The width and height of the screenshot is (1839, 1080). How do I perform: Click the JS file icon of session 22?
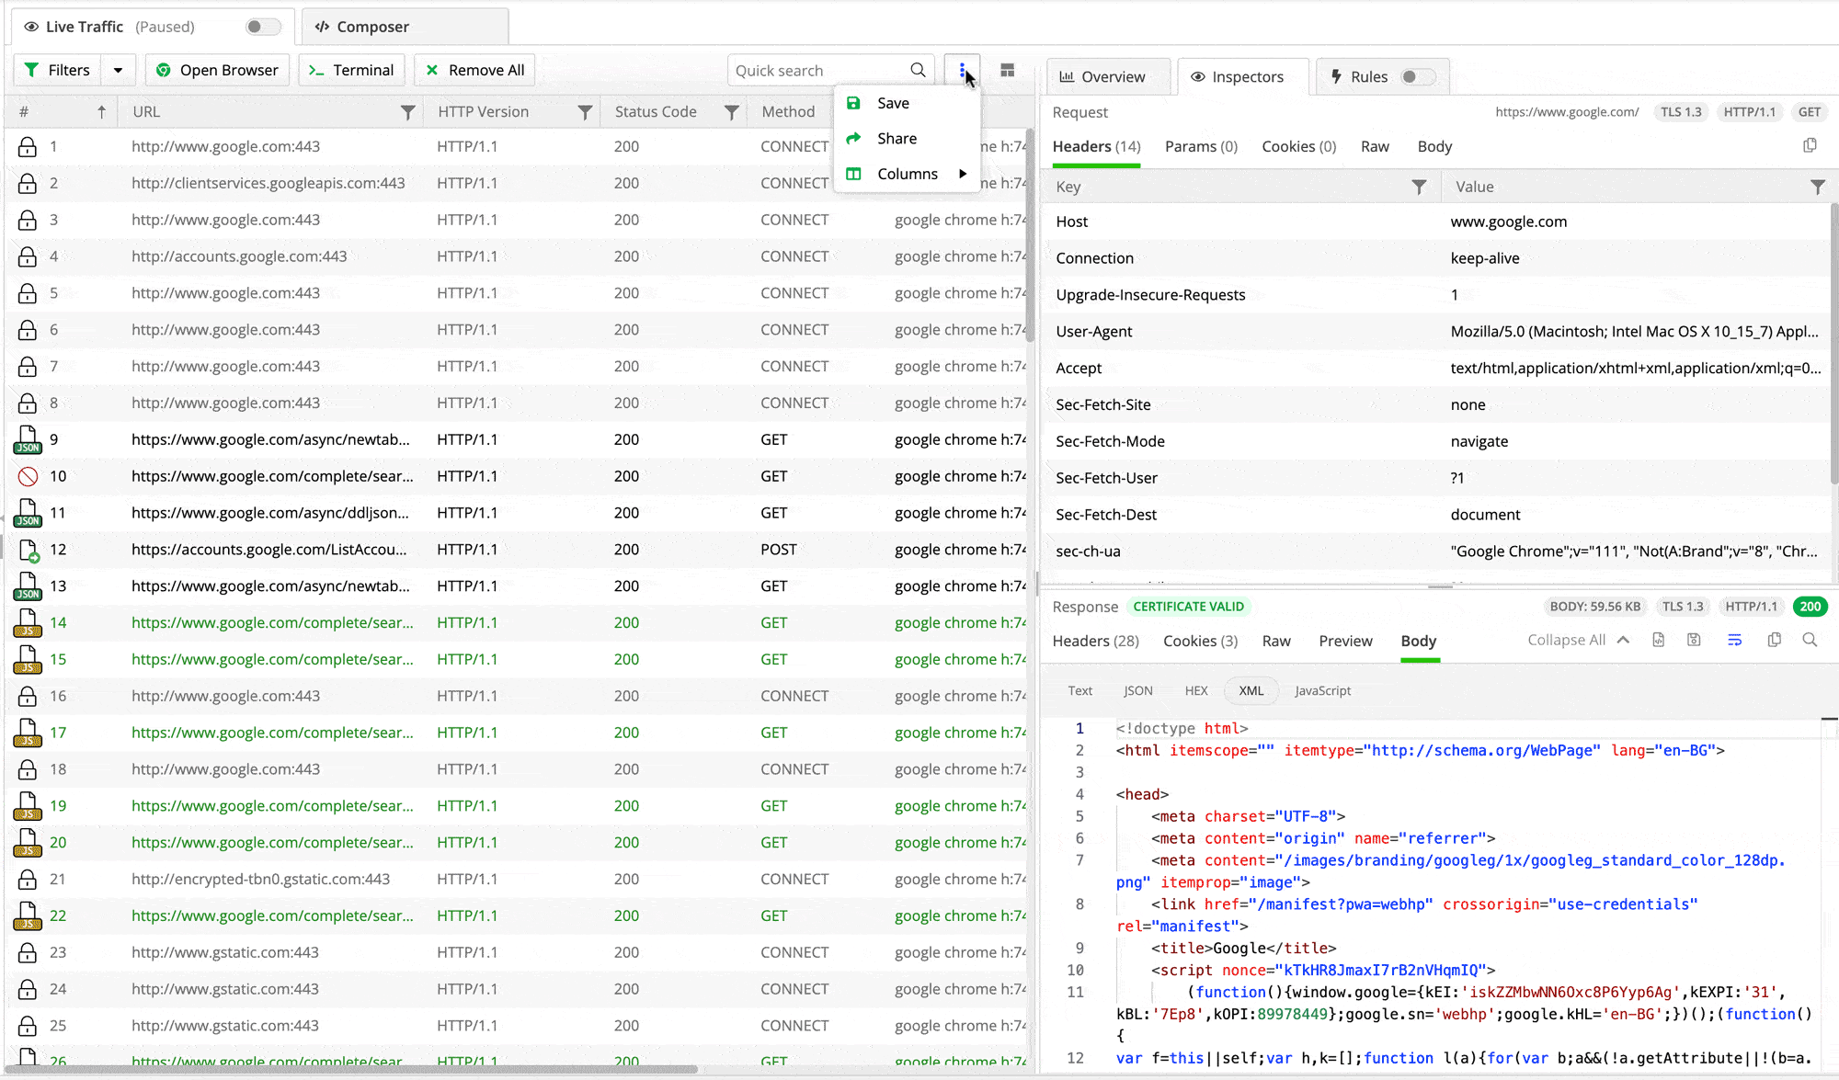(28, 916)
